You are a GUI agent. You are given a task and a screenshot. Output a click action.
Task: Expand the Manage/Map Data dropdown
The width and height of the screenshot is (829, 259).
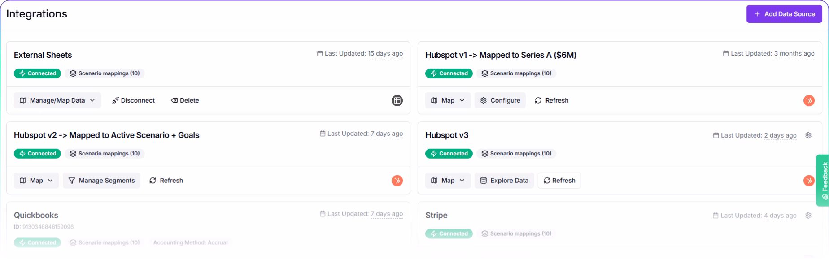click(x=57, y=100)
